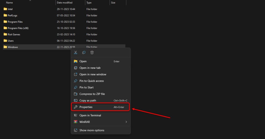This screenshot has width=265, height=139.
Task: Click the PerfLogs folder icon
Action: [x=5, y=15]
